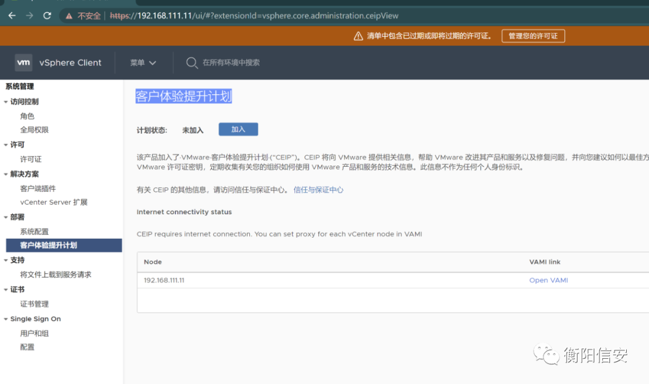Click the browser back arrow

(x=12, y=16)
